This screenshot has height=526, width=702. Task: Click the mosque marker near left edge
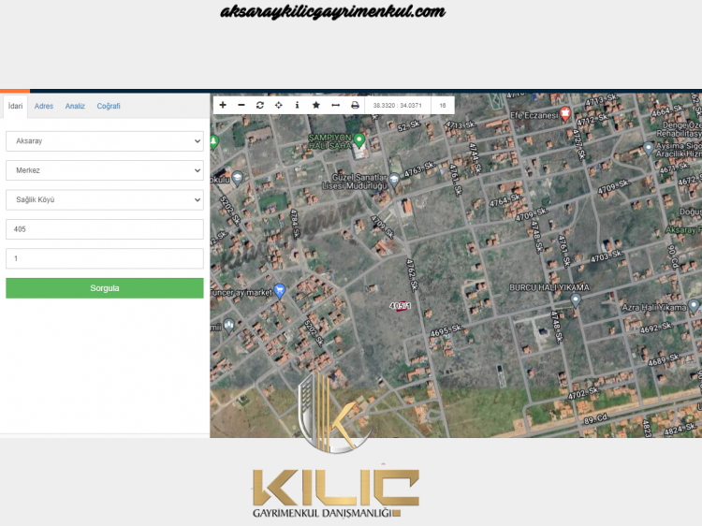228,326
